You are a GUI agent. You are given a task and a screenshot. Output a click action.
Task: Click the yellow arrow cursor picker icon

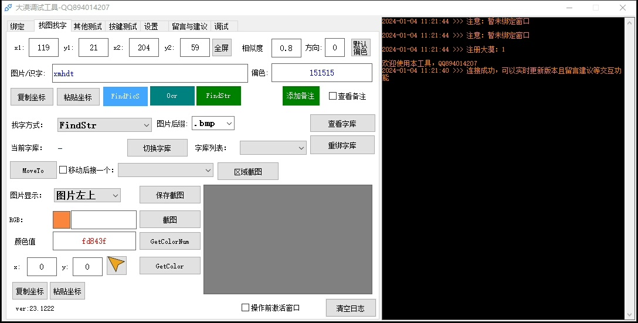[116, 265]
